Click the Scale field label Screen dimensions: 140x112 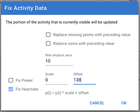tap(49, 74)
